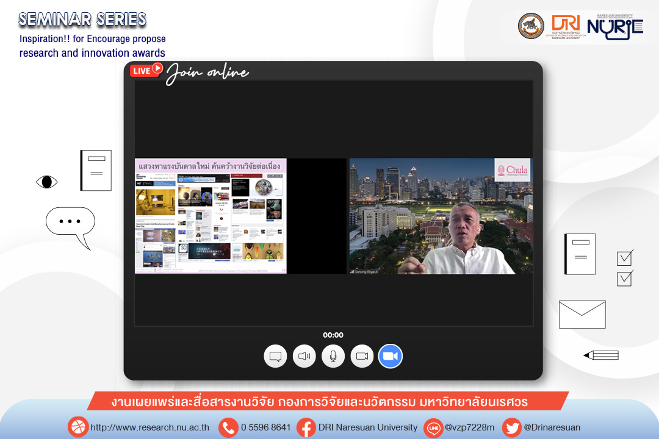Click the Thai title of the slide
659x439 pixels.
click(209, 166)
